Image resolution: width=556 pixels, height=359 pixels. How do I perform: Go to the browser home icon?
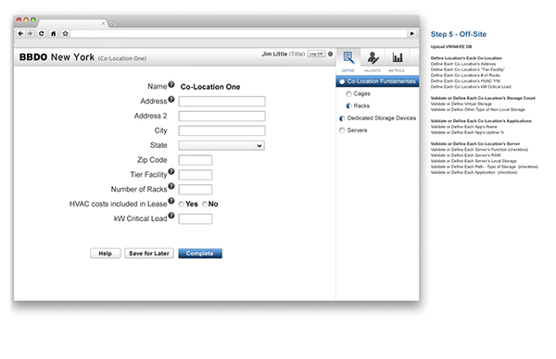pyautogui.click(x=53, y=33)
